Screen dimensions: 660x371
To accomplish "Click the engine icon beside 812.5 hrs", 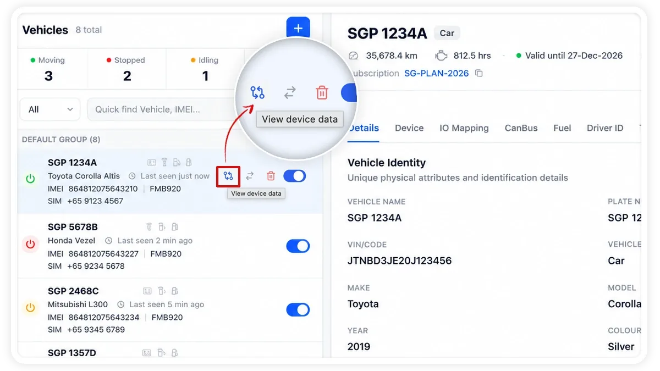I will 441,56.
